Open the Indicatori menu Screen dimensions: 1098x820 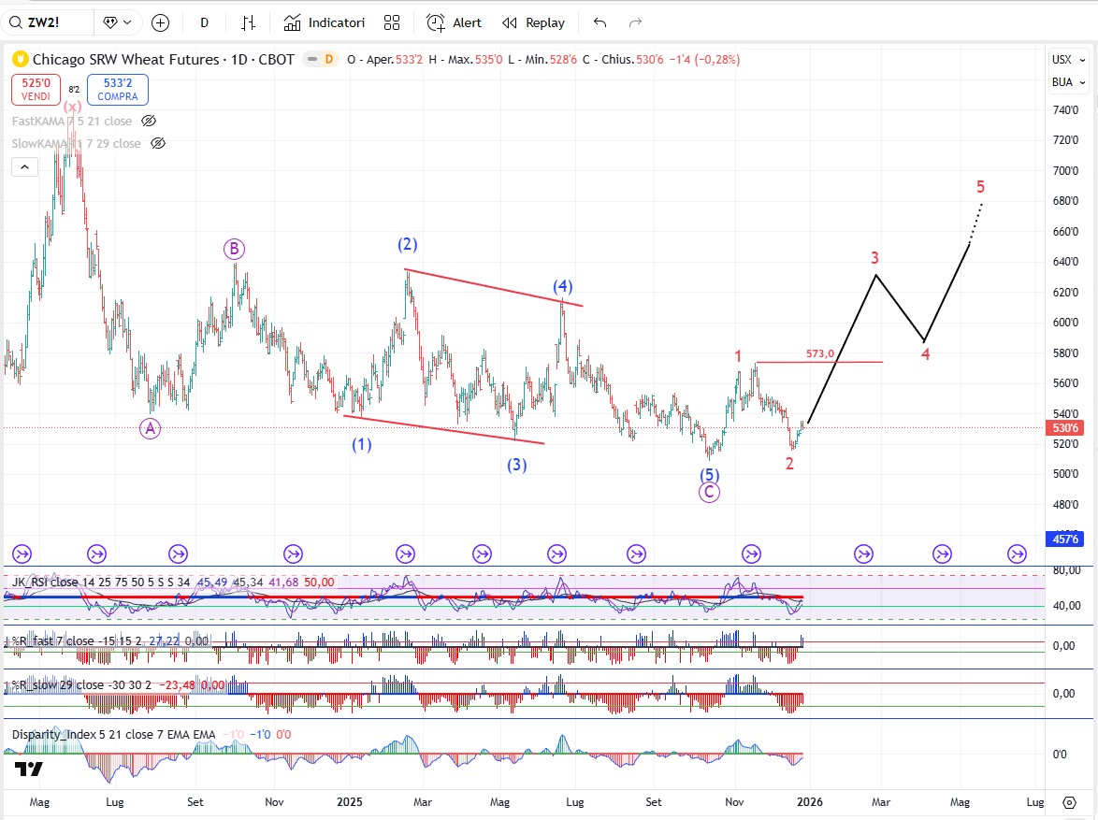click(324, 22)
